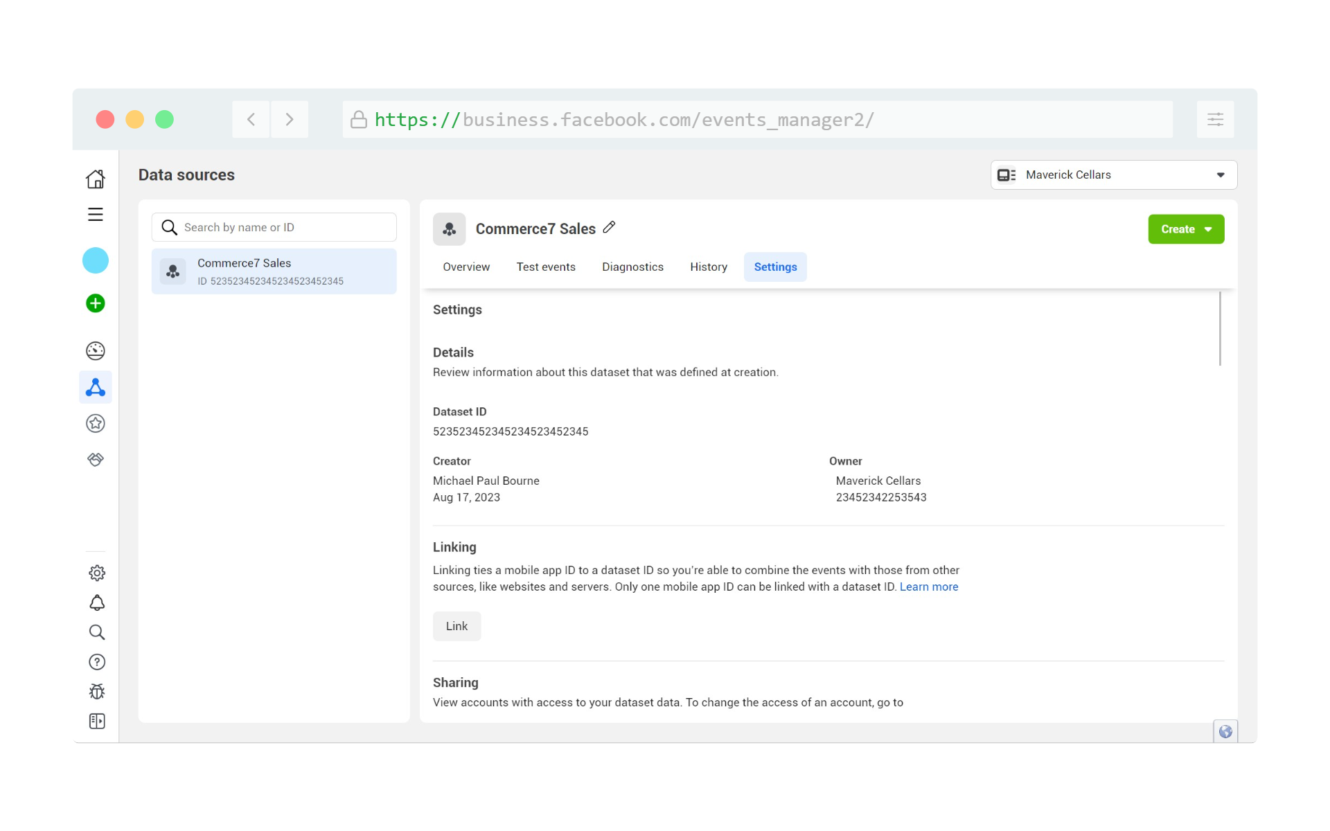Open the Overview gauge icon in sidebar
The width and height of the screenshot is (1330, 831).
(x=96, y=351)
